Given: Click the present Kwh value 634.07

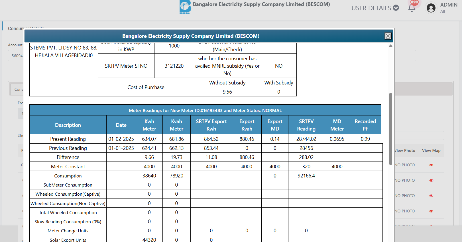Looking at the screenshot, I should [149, 139].
